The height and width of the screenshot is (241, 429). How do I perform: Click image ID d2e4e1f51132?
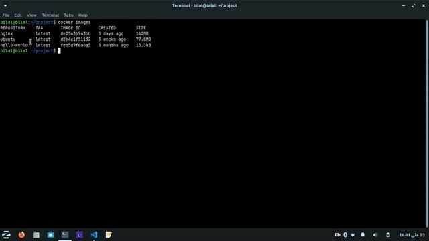76,39
